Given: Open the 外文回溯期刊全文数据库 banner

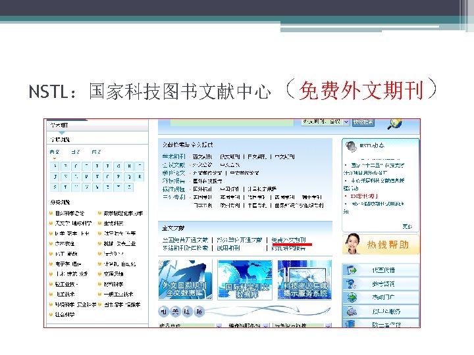Looking at the screenshot, I should 185,280.
